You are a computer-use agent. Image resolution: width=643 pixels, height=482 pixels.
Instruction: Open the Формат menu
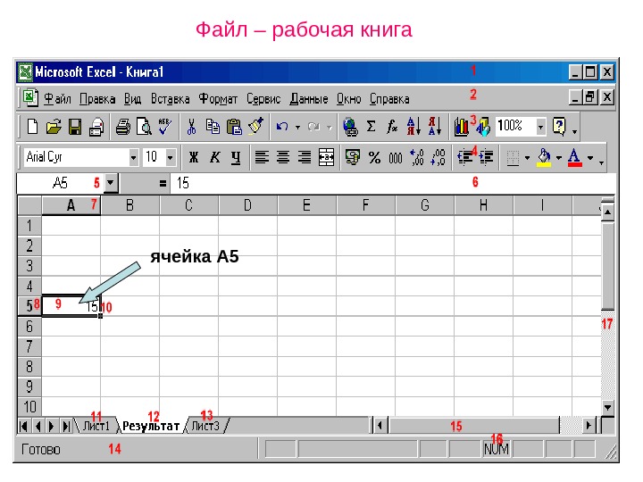(x=218, y=99)
